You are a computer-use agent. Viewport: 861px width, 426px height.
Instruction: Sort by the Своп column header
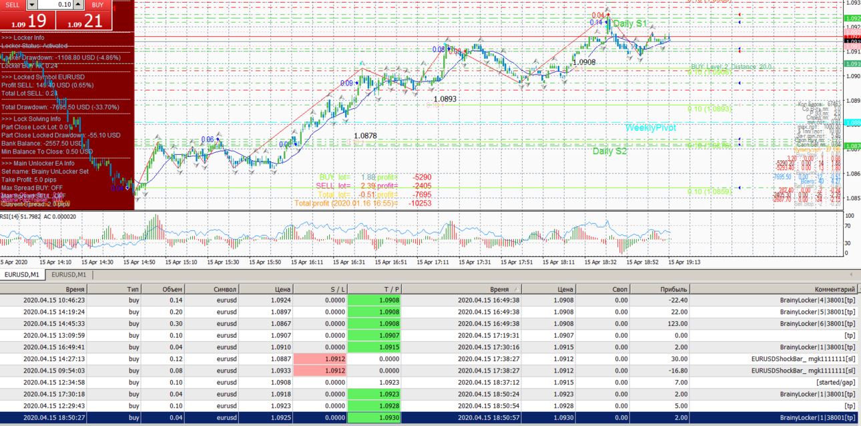click(x=603, y=289)
